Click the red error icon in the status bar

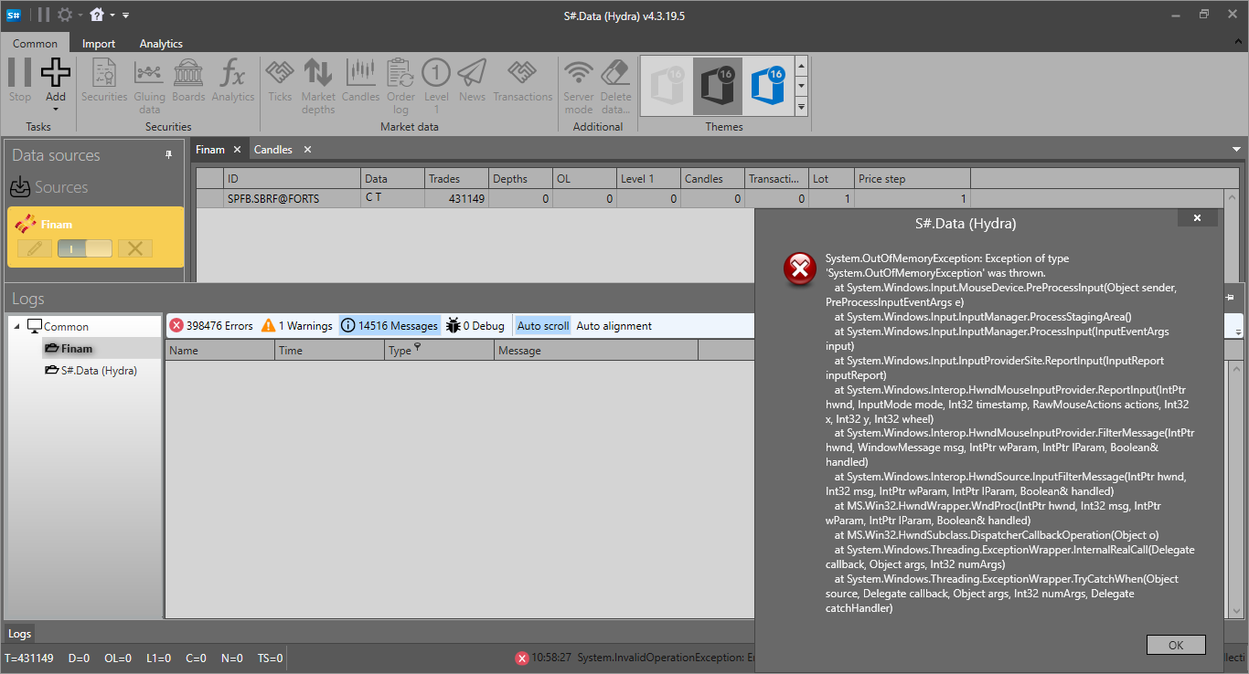click(x=522, y=658)
